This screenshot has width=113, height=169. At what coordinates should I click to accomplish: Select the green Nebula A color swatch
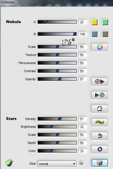click(105, 22)
